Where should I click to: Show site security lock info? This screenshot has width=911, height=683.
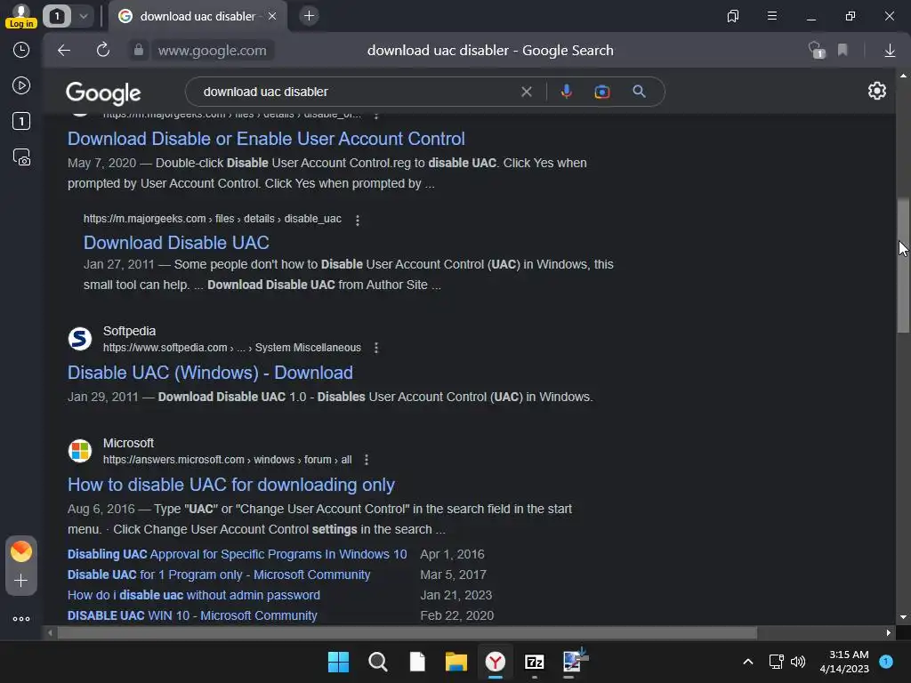point(138,51)
